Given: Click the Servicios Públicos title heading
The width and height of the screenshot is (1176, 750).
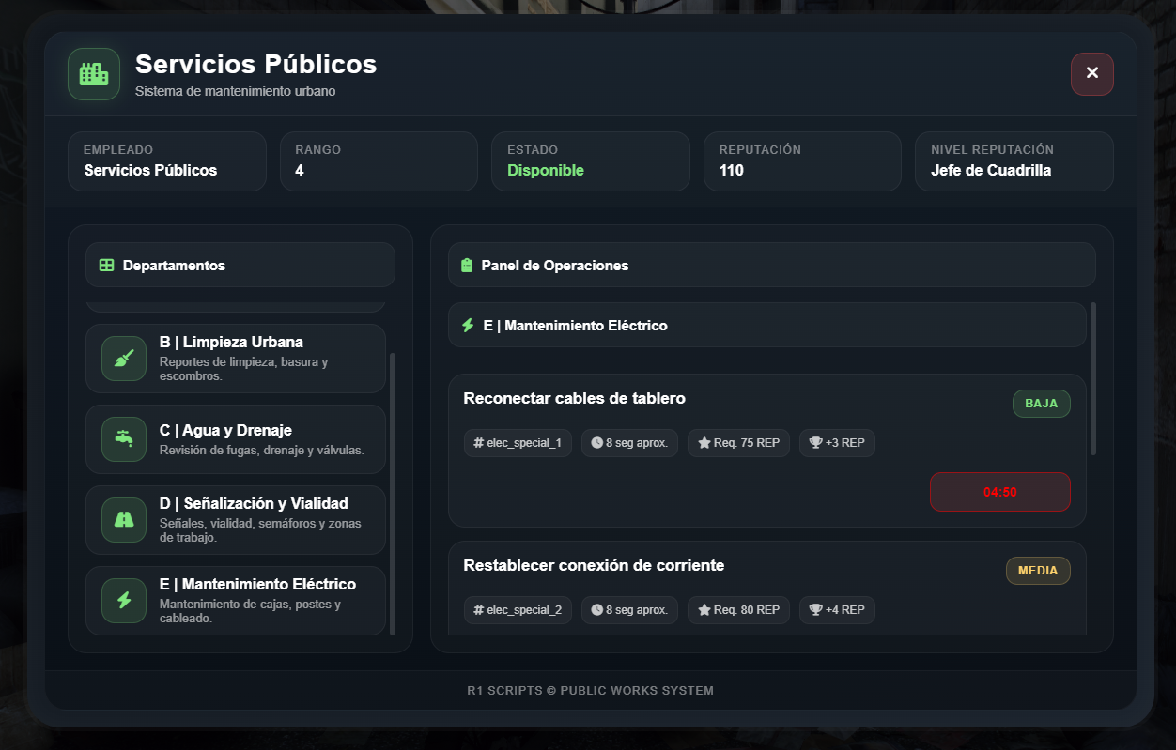Looking at the screenshot, I should tap(256, 65).
